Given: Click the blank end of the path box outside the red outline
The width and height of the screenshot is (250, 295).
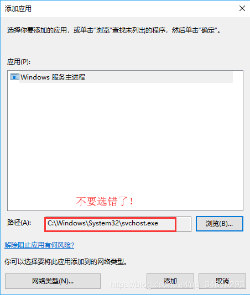Looking at the screenshot, I should click(184, 224).
